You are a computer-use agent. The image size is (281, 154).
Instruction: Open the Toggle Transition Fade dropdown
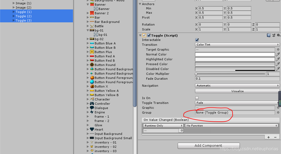click(x=237, y=103)
